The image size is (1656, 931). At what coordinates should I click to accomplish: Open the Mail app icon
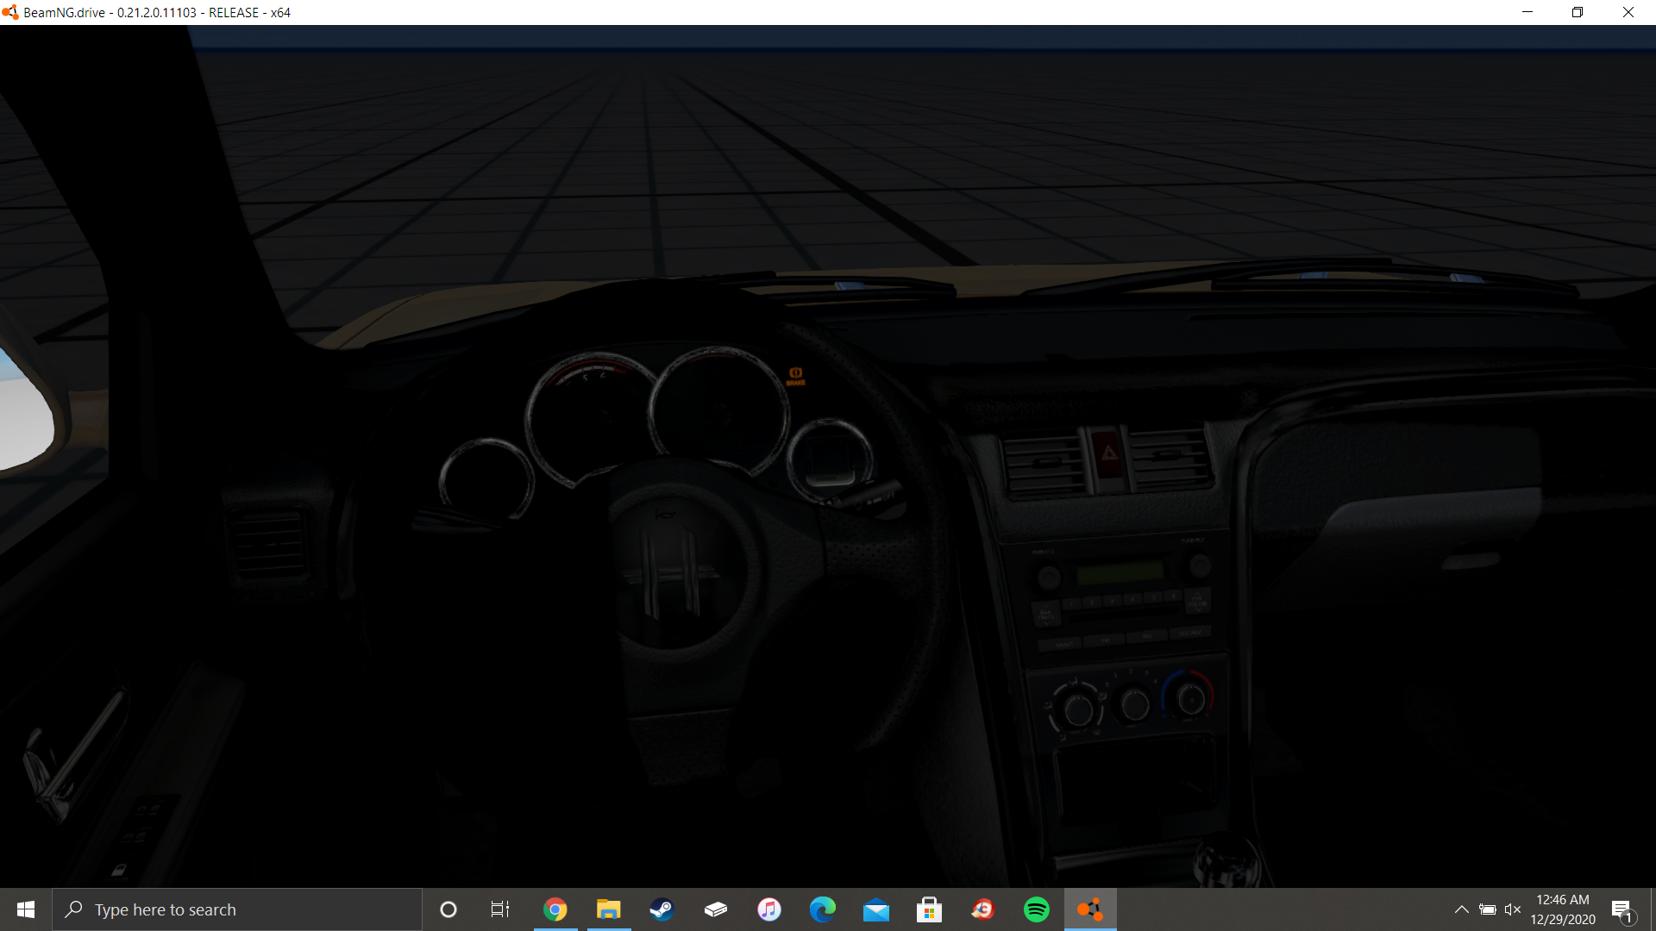coord(876,909)
